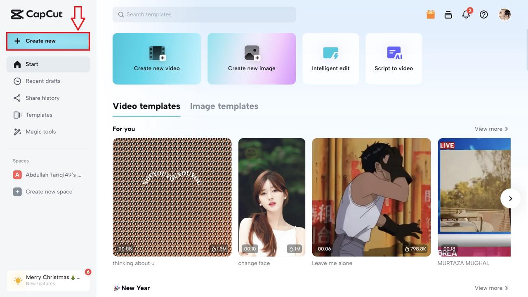Open Templates in the sidebar
The height and width of the screenshot is (297, 528).
tap(48, 115)
